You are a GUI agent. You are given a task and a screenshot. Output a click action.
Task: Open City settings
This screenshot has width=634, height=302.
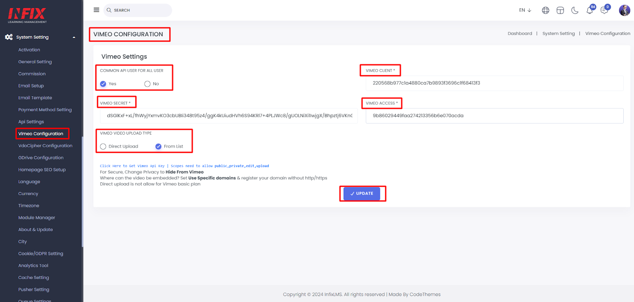click(x=23, y=242)
